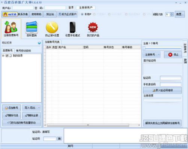Click the 用户名 input field
The image size is (188, 149).
(23, 8)
